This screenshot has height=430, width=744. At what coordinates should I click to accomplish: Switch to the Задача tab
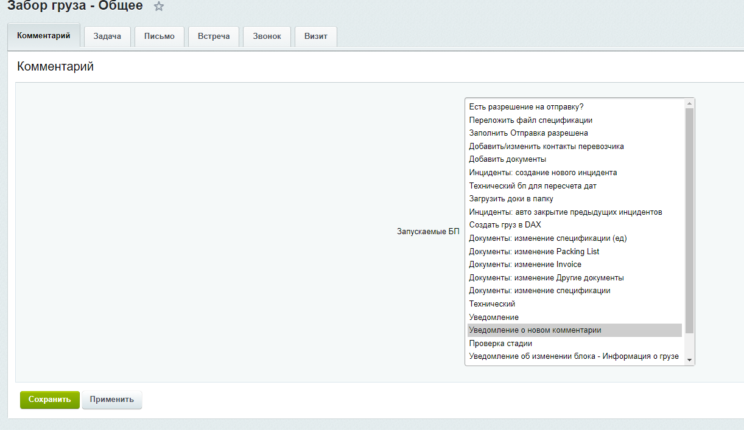107,36
